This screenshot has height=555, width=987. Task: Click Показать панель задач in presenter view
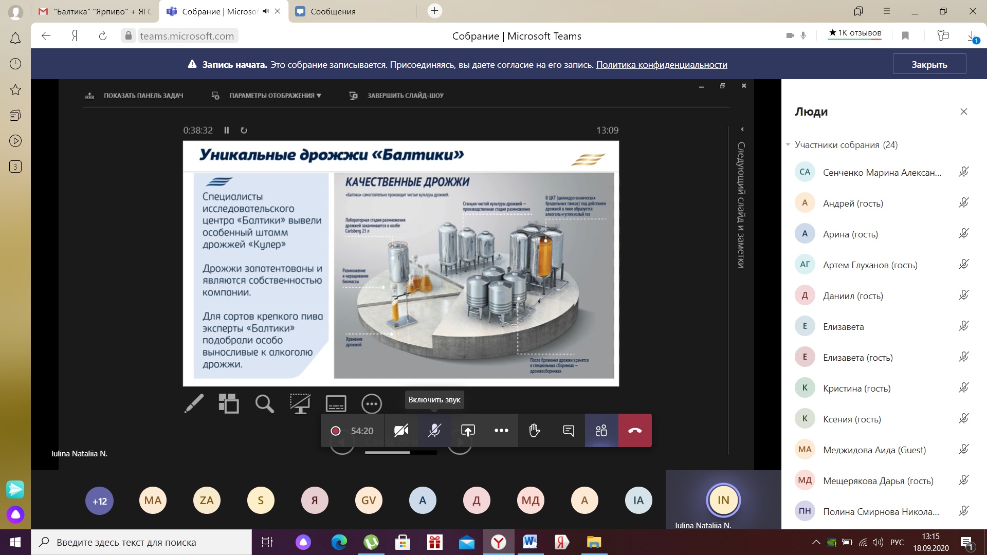coord(134,96)
